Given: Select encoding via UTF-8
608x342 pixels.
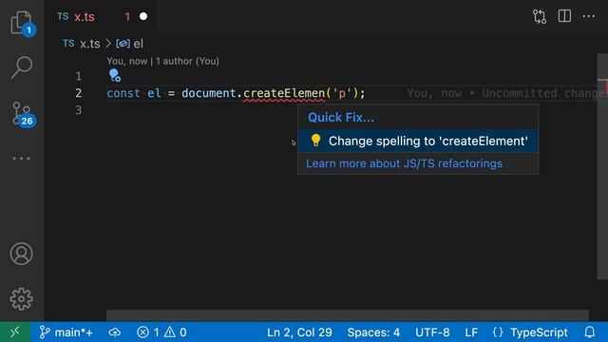Looking at the screenshot, I should 432,332.
